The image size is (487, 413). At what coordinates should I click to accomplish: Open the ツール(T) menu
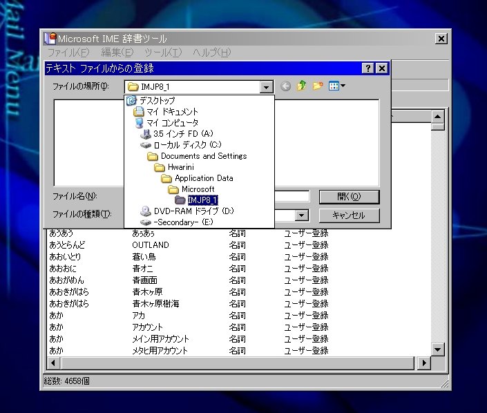tap(163, 52)
